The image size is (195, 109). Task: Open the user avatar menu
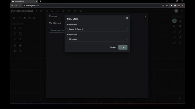click(x=176, y=11)
